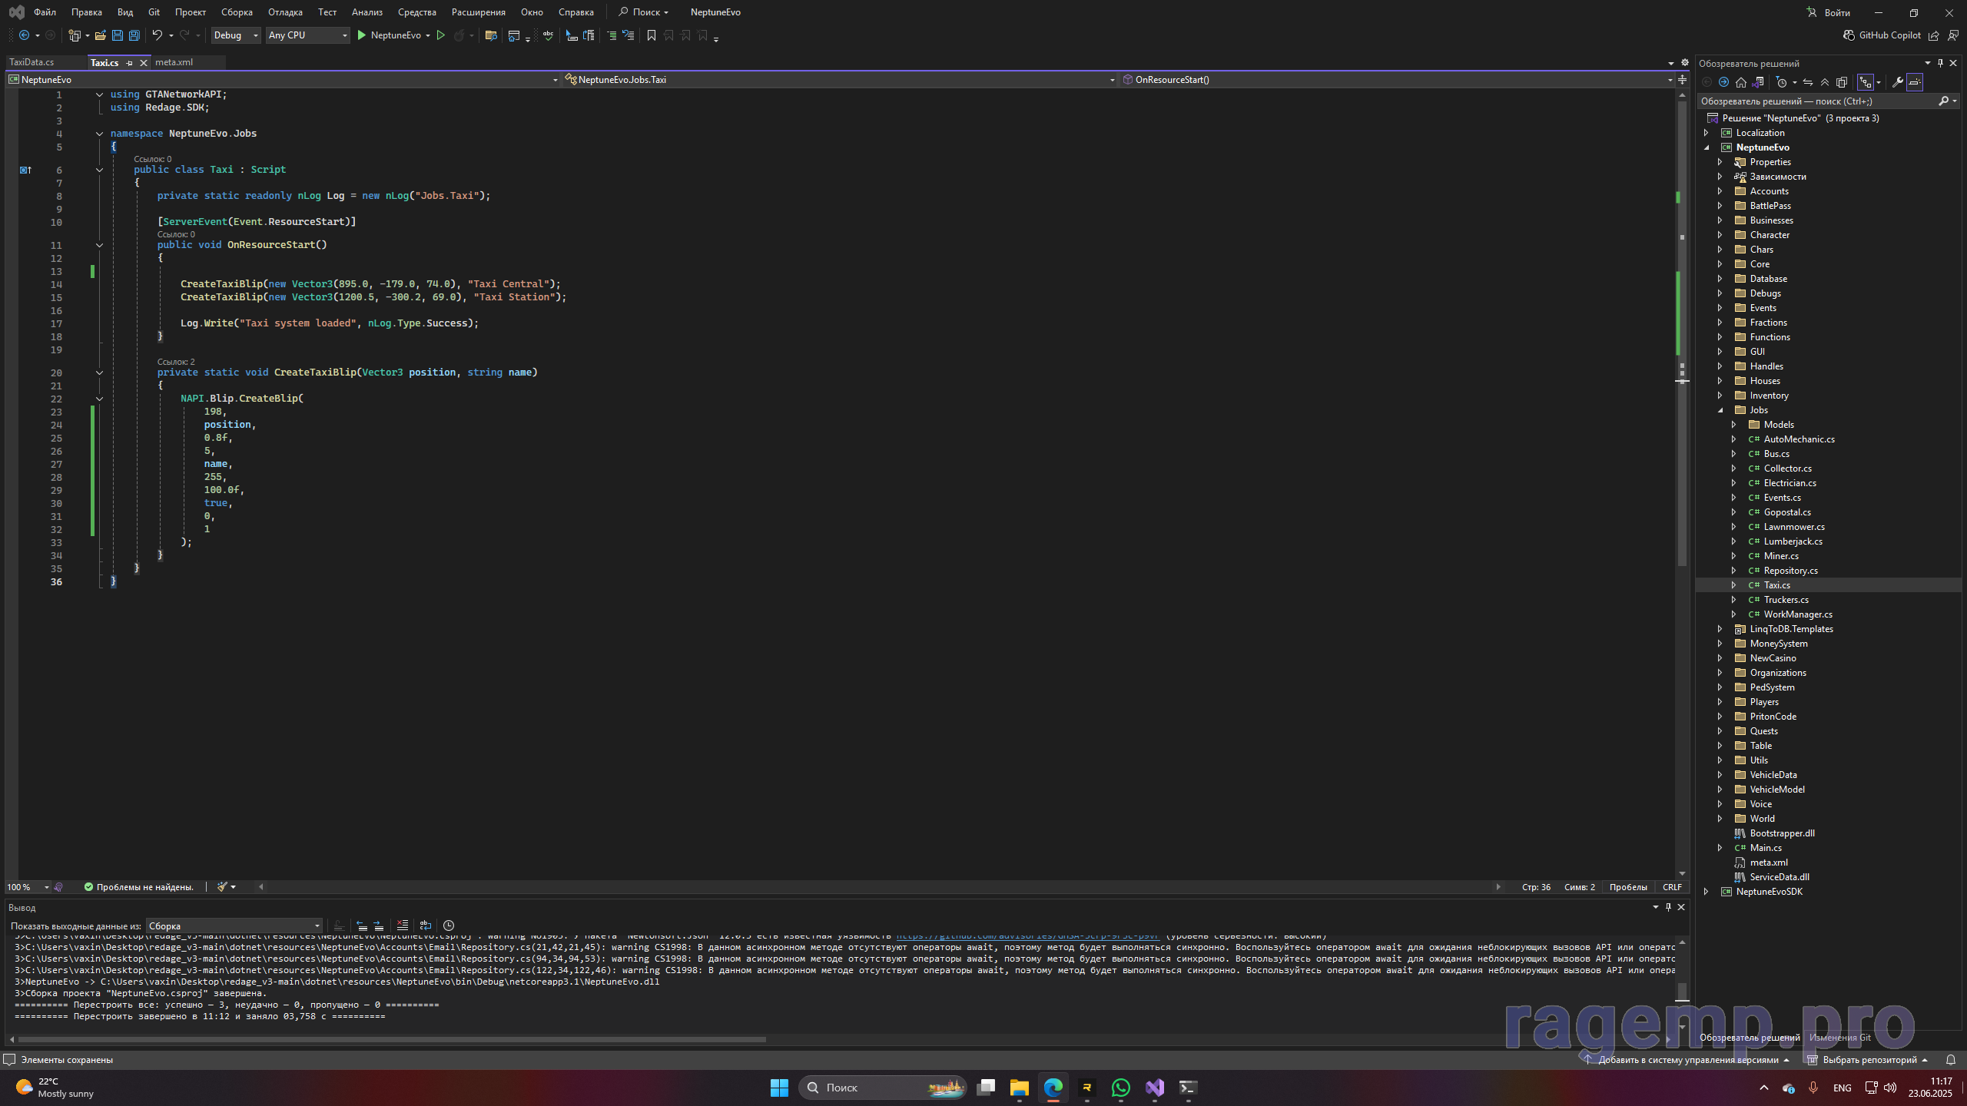Toggle Show All Files in Solution Explorer
1967x1106 pixels.
pos(1842,82)
